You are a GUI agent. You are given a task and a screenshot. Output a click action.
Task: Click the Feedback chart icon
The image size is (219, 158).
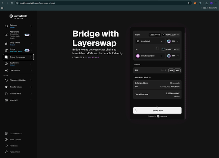click(x=6, y=146)
